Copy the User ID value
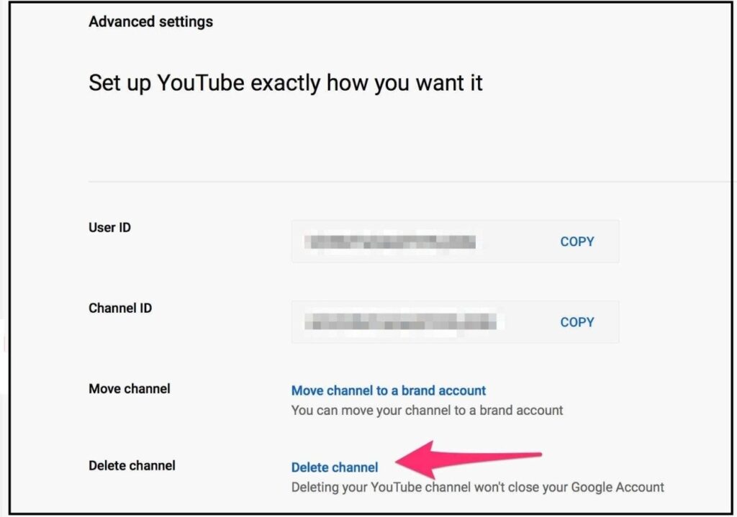 click(x=577, y=242)
